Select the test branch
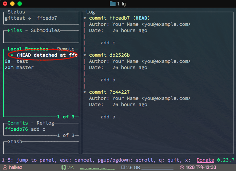Image resolution: width=236 pixels, height=171 pixels. [22, 61]
